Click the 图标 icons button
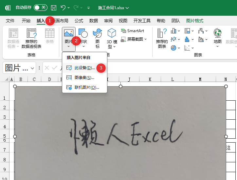The width and height of the screenshot is (237, 180). tap(98, 38)
